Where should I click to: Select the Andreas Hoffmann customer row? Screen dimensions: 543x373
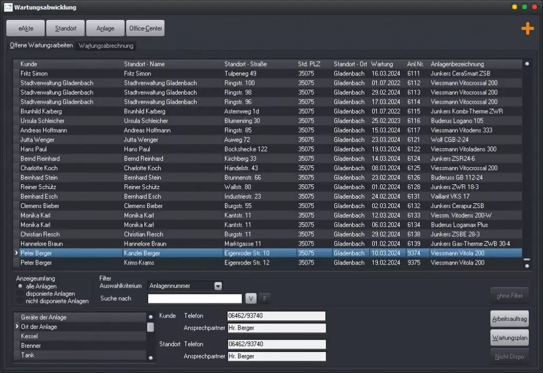coord(267,130)
